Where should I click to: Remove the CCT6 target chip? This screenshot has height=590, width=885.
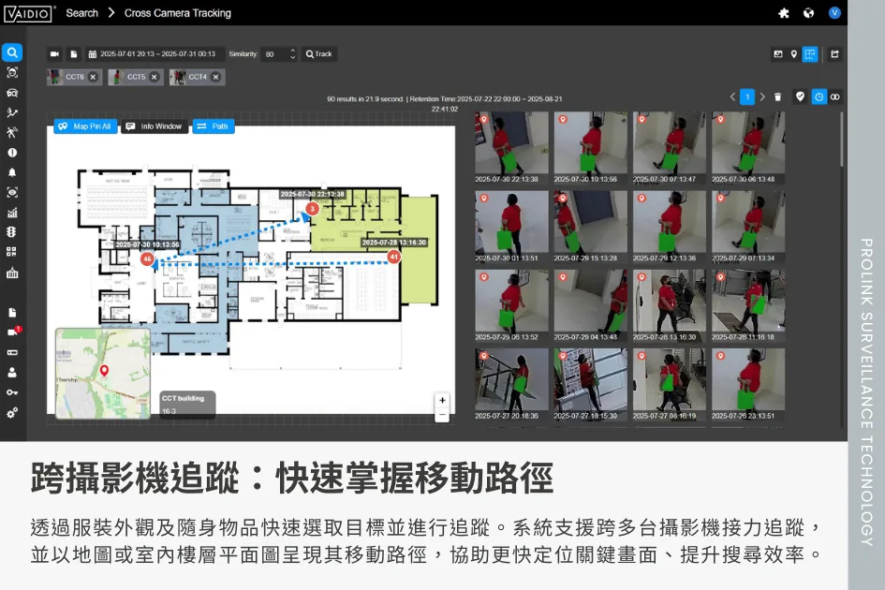(x=93, y=78)
